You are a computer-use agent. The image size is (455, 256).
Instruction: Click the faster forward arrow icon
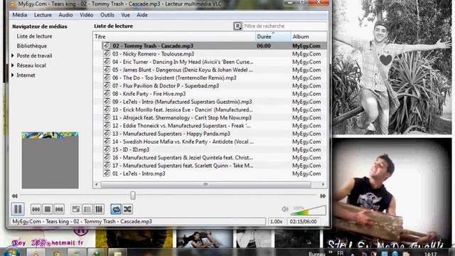click(x=323, y=196)
